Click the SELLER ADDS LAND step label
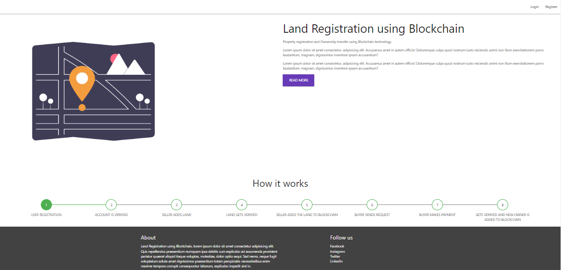The image size is (561, 270). 177,215
